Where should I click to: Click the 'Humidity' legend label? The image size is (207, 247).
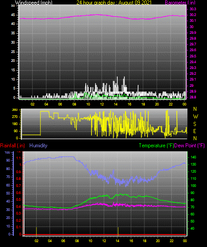[x=38, y=146]
